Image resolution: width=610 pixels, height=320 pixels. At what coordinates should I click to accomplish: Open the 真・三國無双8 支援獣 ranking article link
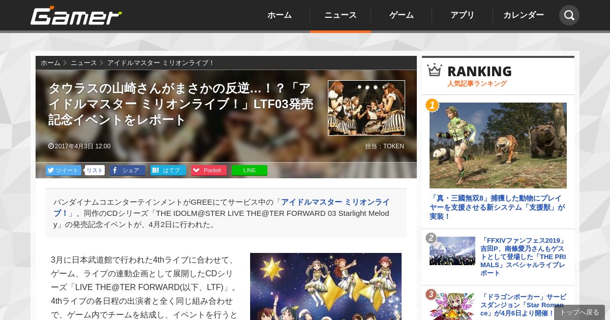tap(497, 207)
